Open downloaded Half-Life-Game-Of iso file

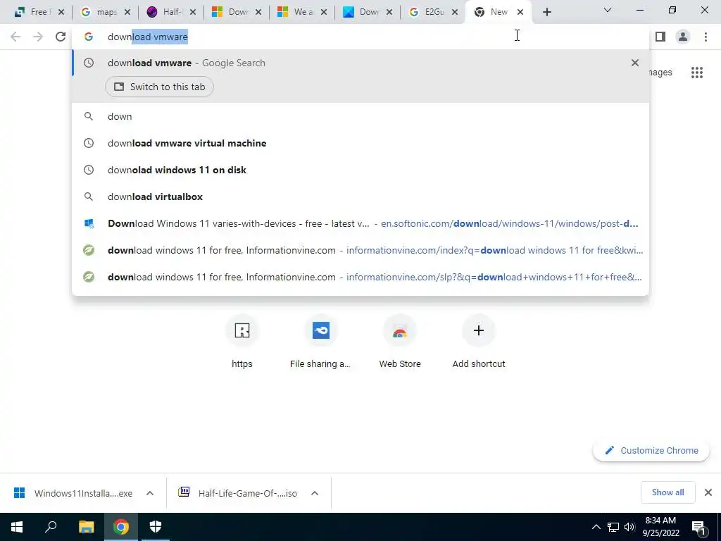(x=238, y=493)
